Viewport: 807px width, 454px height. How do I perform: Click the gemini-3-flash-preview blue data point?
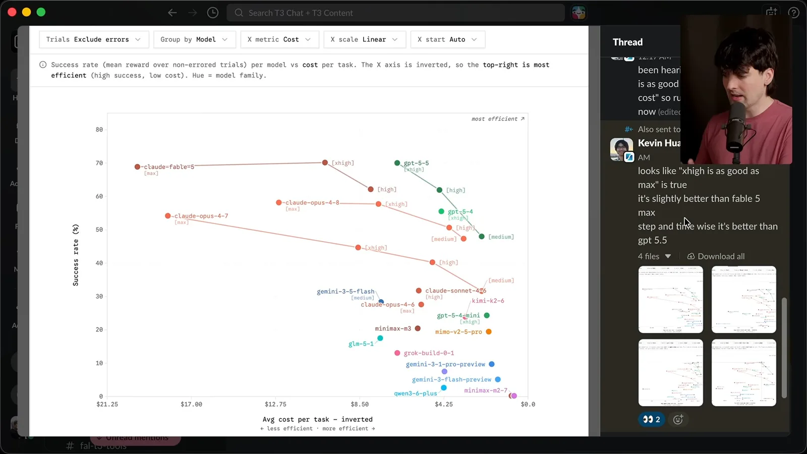tap(498, 379)
